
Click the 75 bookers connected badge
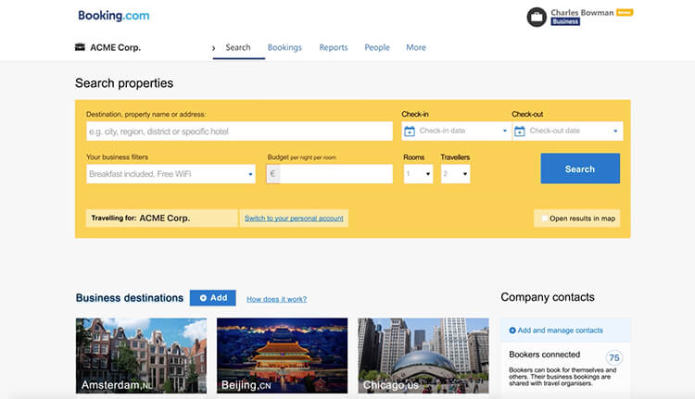coord(613,358)
